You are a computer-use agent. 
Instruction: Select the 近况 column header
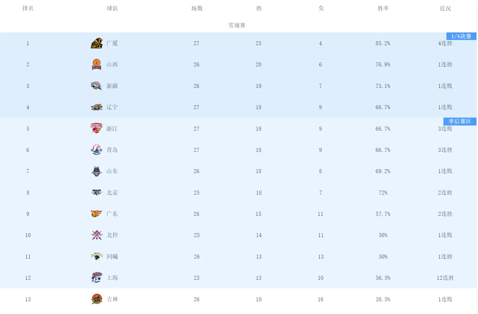[x=445, y=8]
